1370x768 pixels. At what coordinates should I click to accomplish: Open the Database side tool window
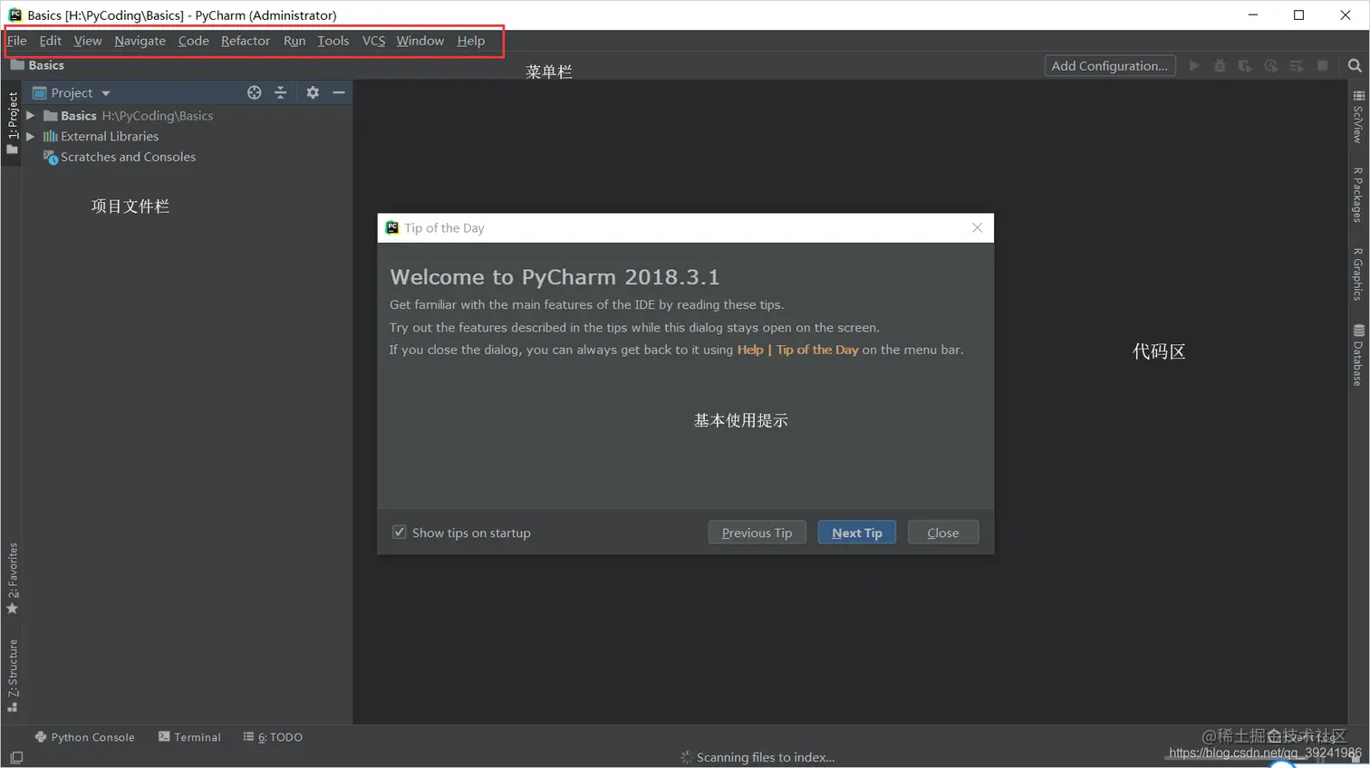1358,355
